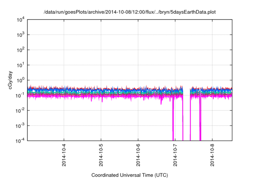Click the 2014-10-7 date tick label
256x179 pixels.
(175, 155)
